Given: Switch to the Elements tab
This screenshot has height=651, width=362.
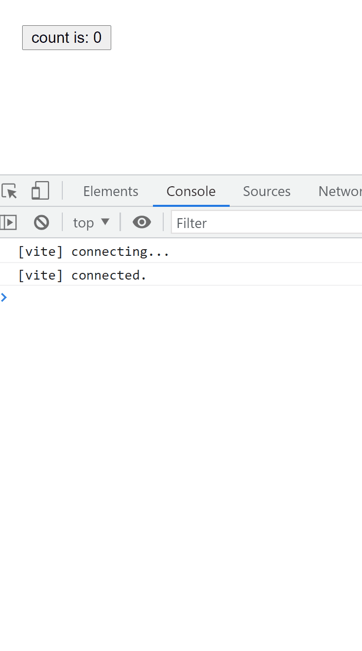Looking at the screenshot, I should (111, 191).
